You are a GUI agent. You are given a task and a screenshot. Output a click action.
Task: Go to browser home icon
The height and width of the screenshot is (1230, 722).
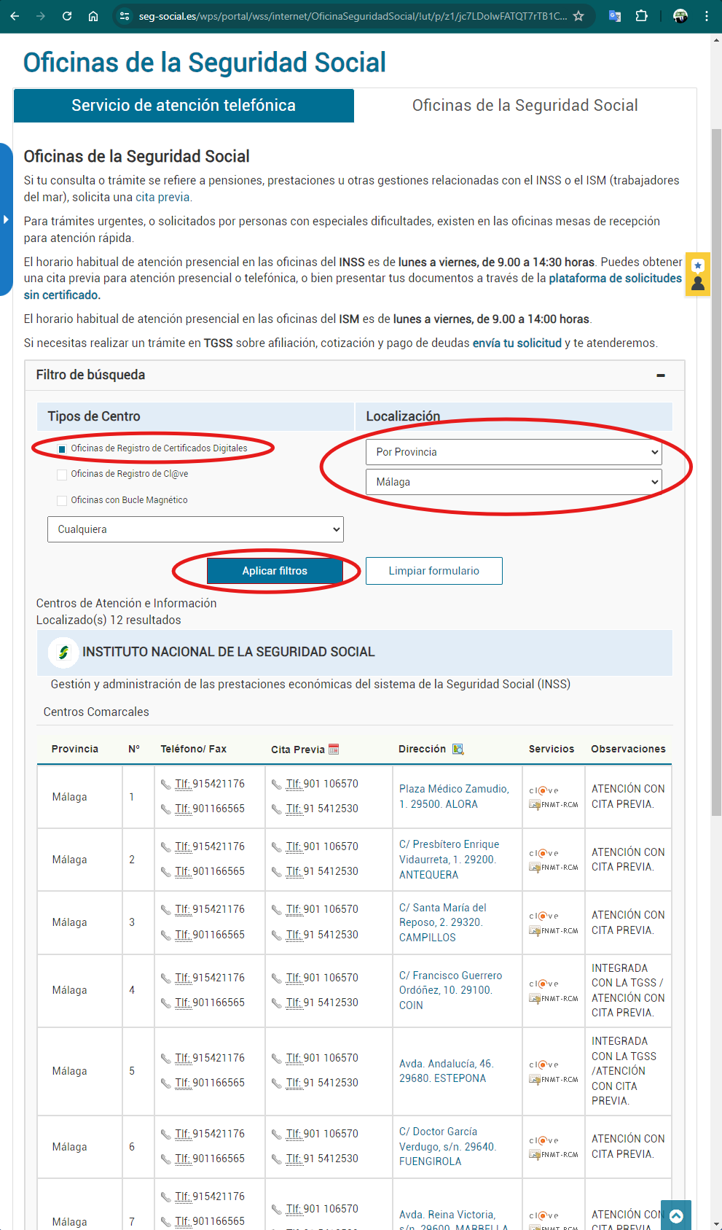(93, 16)
